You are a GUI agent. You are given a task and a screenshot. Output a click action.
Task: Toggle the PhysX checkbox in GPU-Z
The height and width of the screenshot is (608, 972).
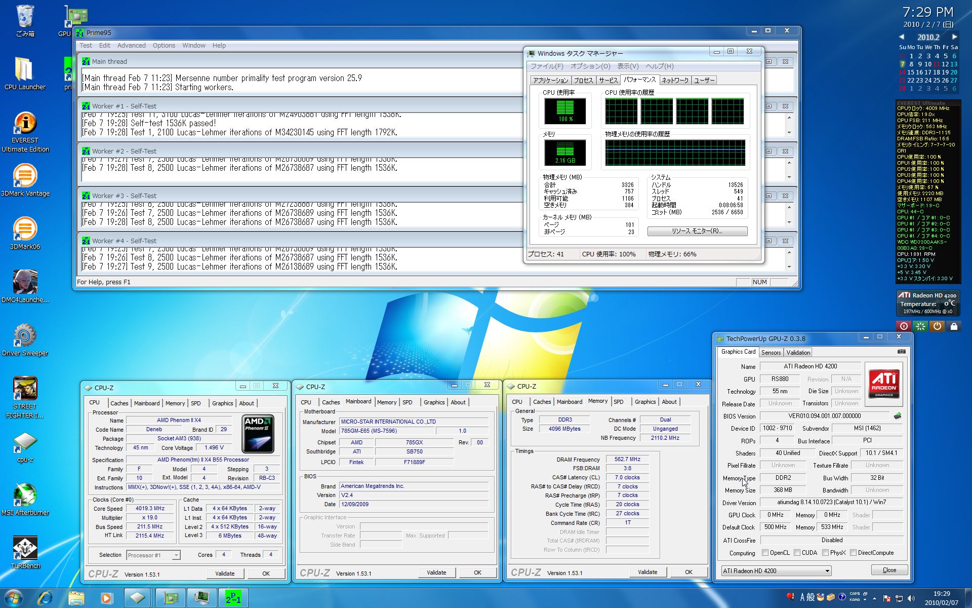point(825,553)
